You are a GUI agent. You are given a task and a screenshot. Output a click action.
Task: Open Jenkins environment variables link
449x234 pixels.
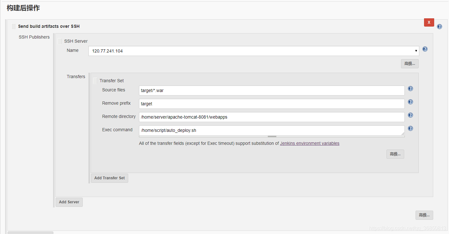(x=310, y=143)
